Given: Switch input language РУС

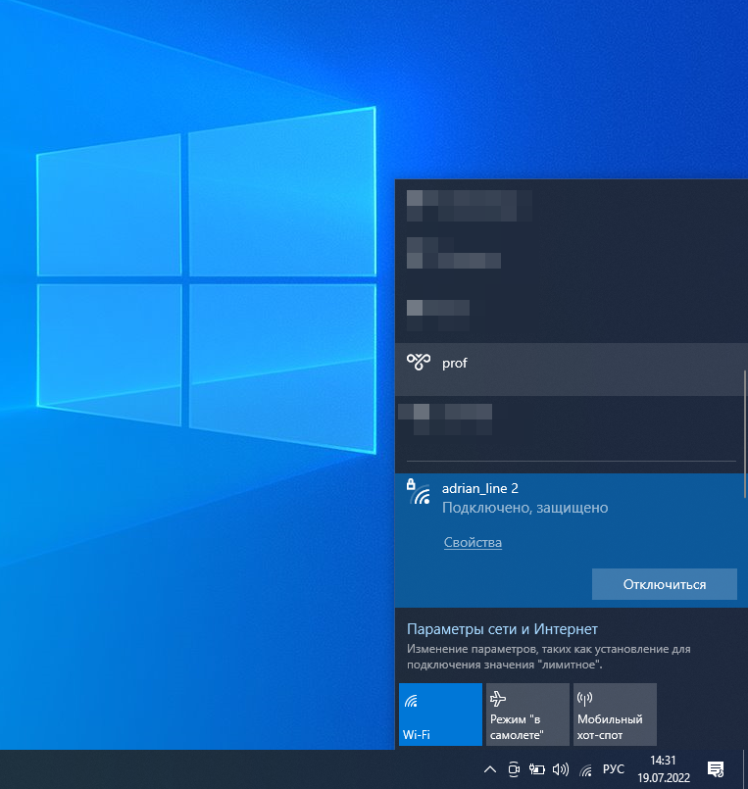Looking at the screenshot, I should click(613, 769).
